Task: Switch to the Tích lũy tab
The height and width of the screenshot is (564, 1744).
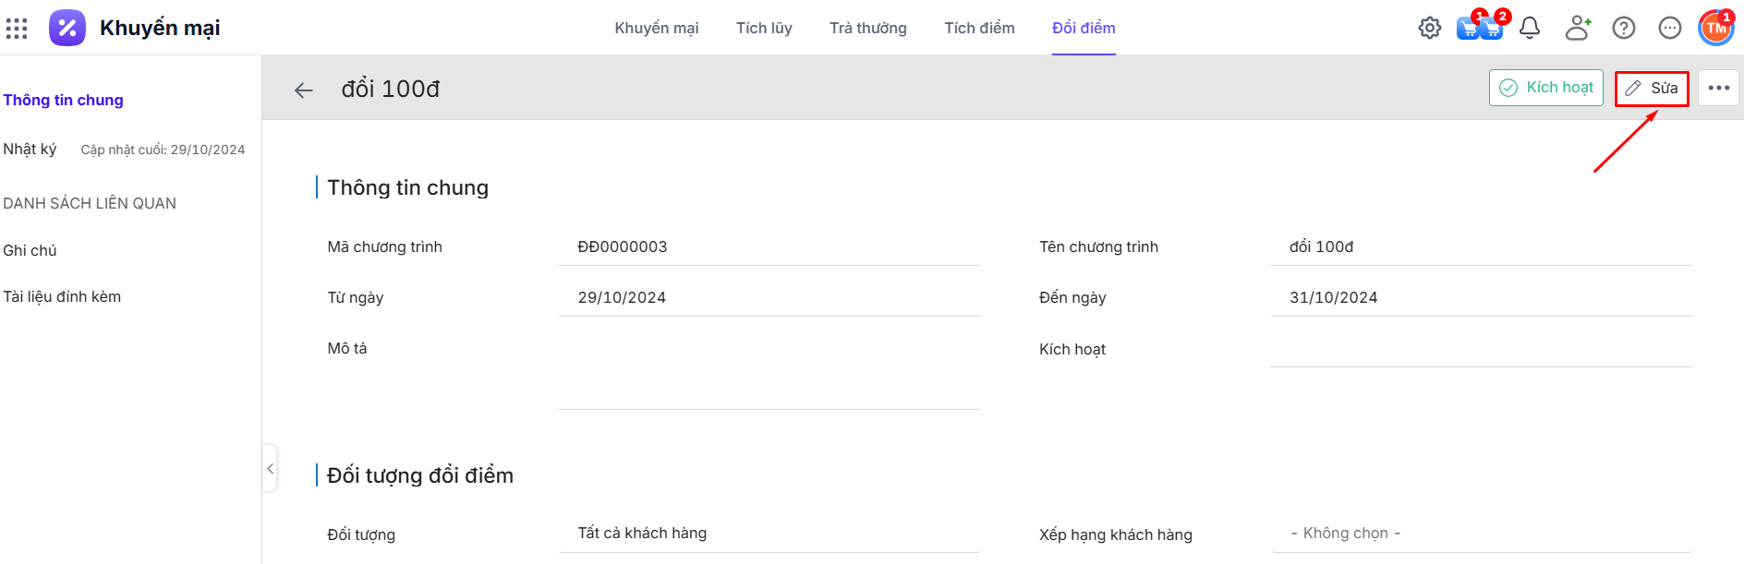Action: (764, 28)
